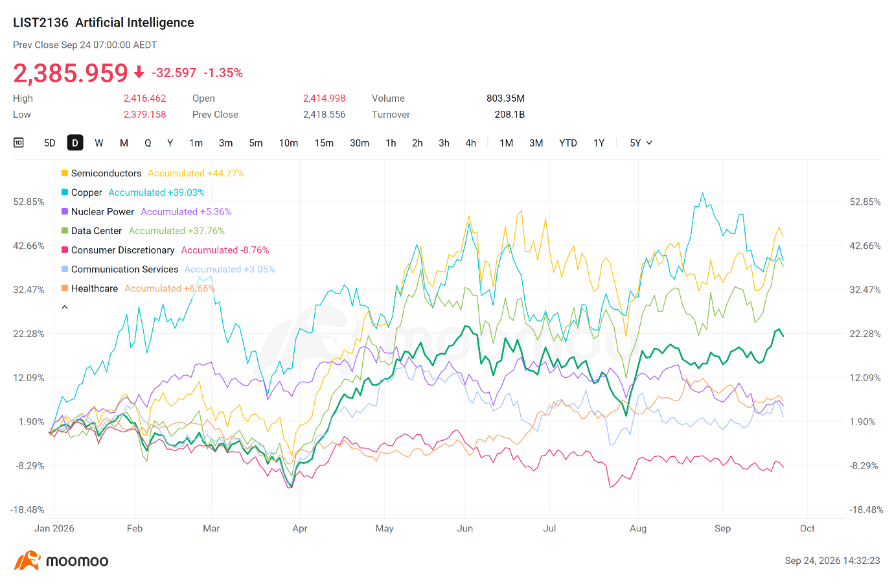The height and width of the screenshot is (582, 894).
Task: Toggle the Copper series label
Action: pos(87,192)
